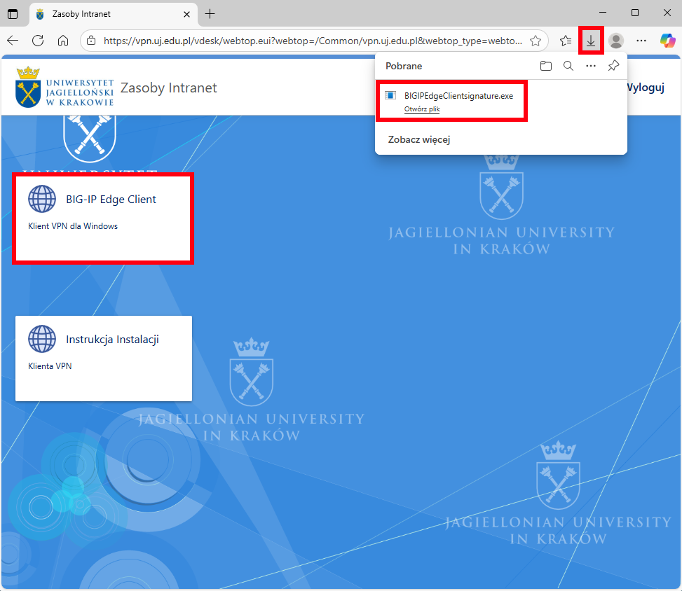Open the Instrukcja Instalacji tile title
Viewport: 682px width, 591px height.
tap(112, 339)
